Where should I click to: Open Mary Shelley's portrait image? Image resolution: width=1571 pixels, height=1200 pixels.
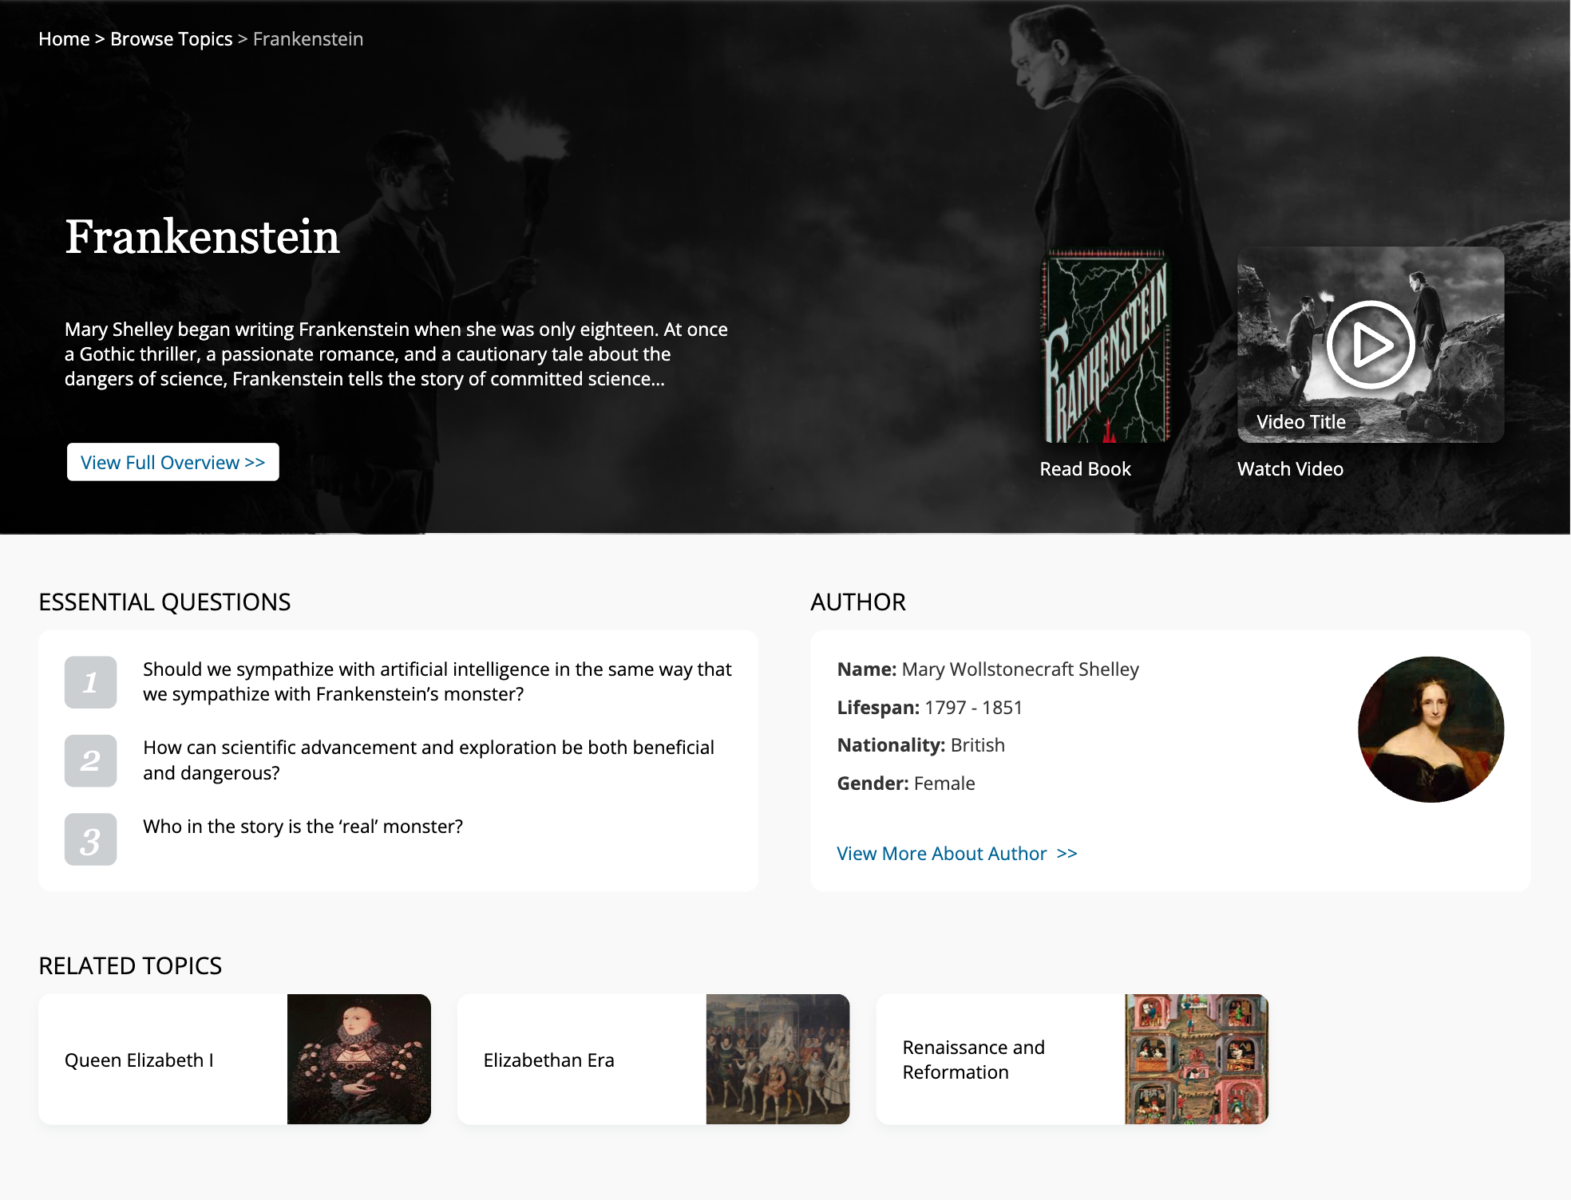pyautogui.click(x=1431, y=729)
